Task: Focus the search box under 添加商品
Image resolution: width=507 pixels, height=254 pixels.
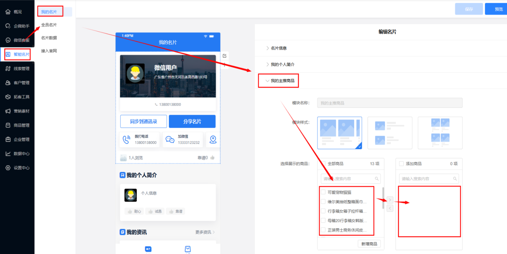Action: (429, 179)
